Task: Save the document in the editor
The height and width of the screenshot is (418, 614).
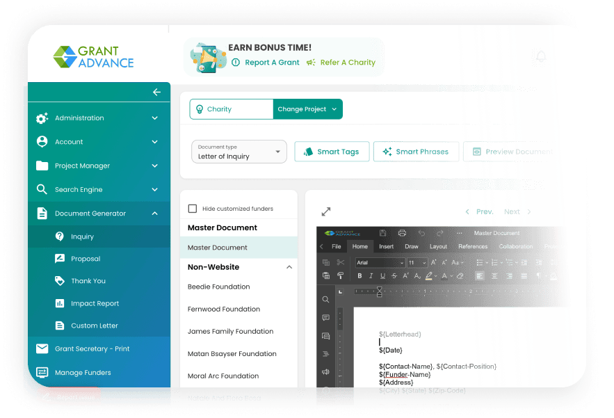Action: (x=383, y=233)
